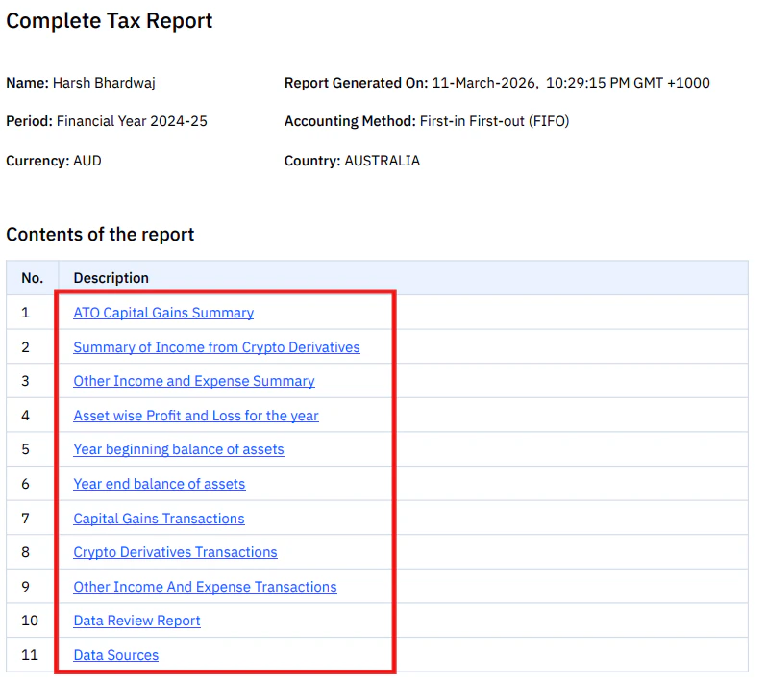The height and width of the screenshot is (685, 767).
Task: Open the Capital Gains Transactions link
Action: click(159, 518)
